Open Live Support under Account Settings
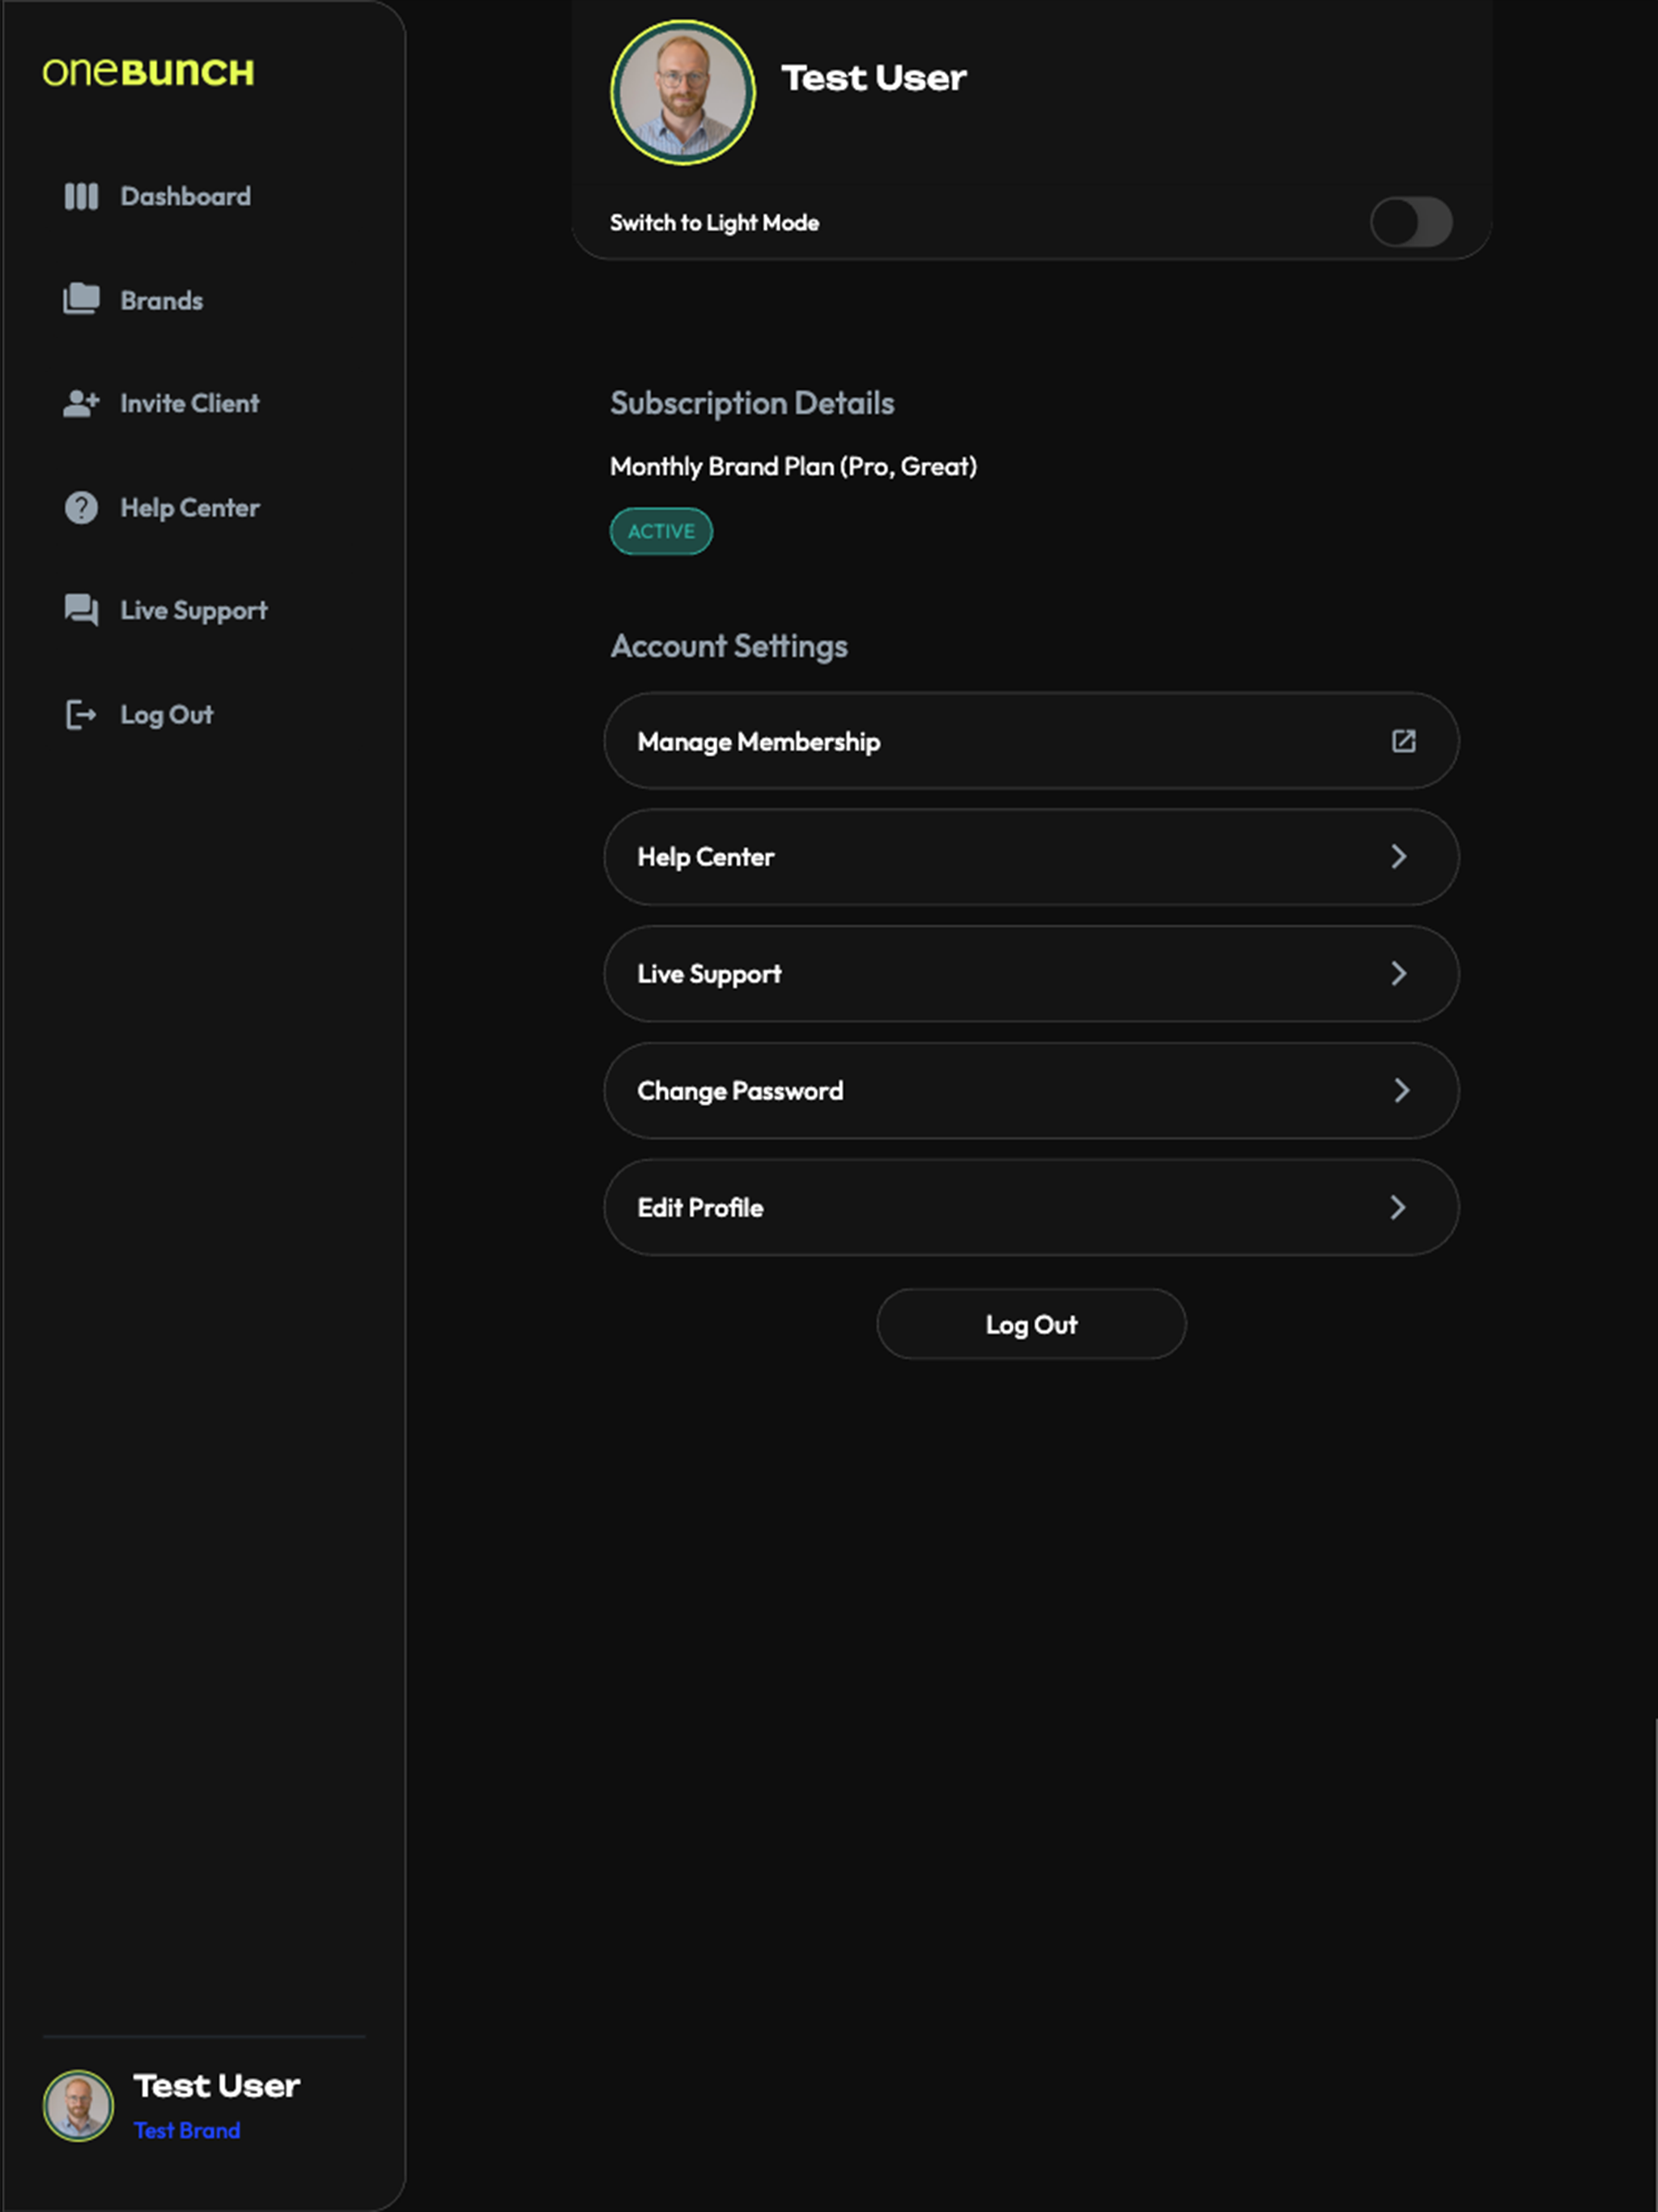The image size is (1658, 2212). 1031,974
